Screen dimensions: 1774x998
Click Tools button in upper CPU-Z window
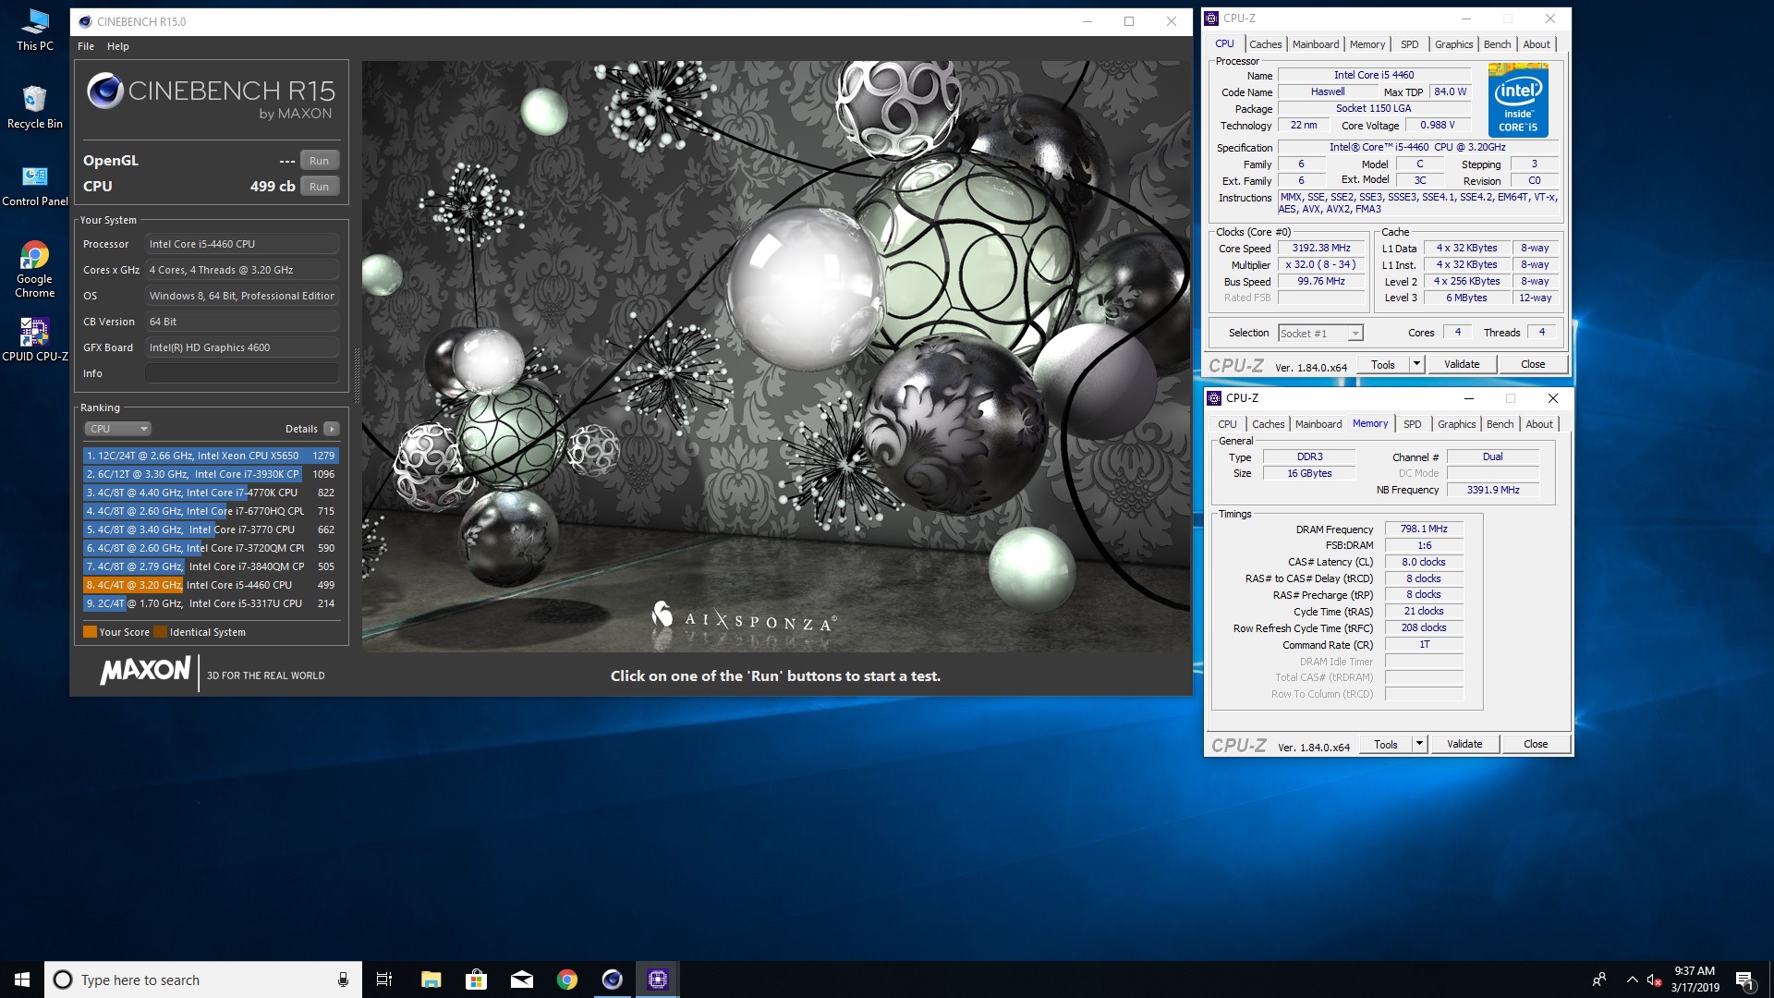coord(1382,365)
